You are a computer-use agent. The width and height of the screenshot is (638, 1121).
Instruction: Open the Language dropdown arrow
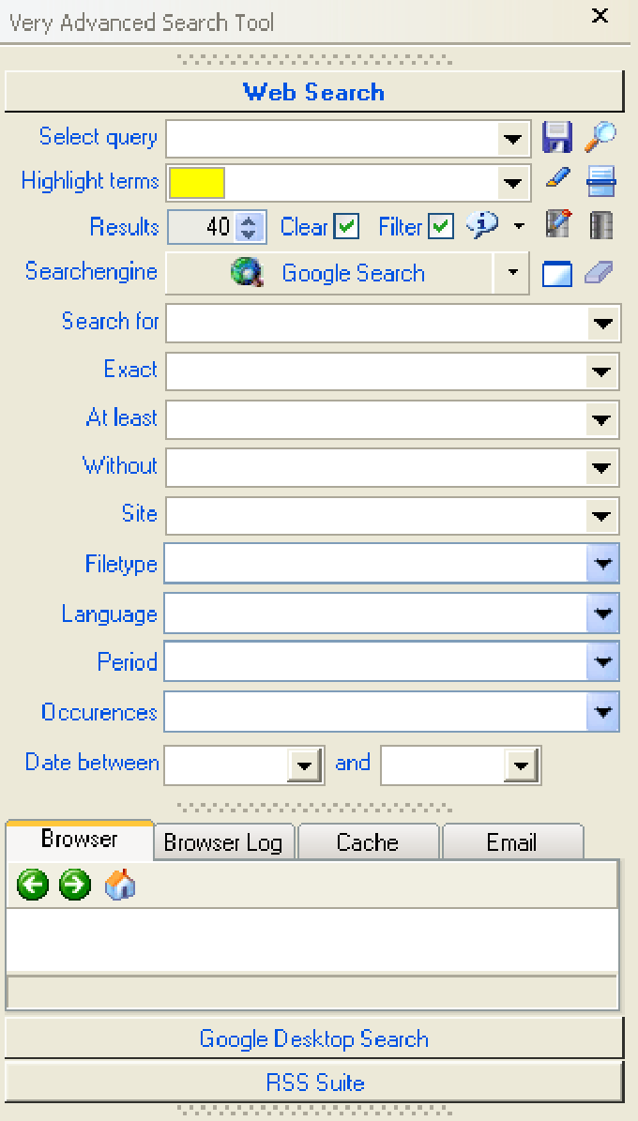click(x=602, y=613)
